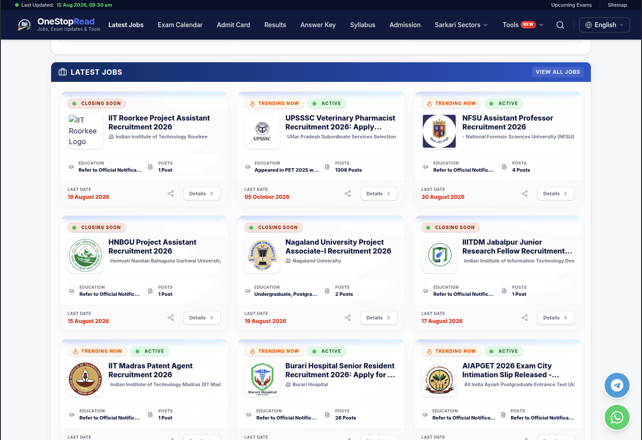The height and width of the screenshot is (440, 642).
Task: Click the '28 Posts' value
Action: tap(345, 418)
